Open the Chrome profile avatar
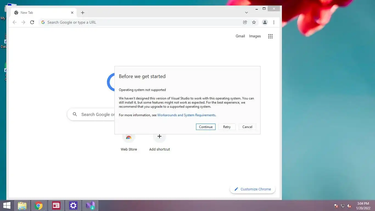 pyautogui.click(x=265, y=22)
